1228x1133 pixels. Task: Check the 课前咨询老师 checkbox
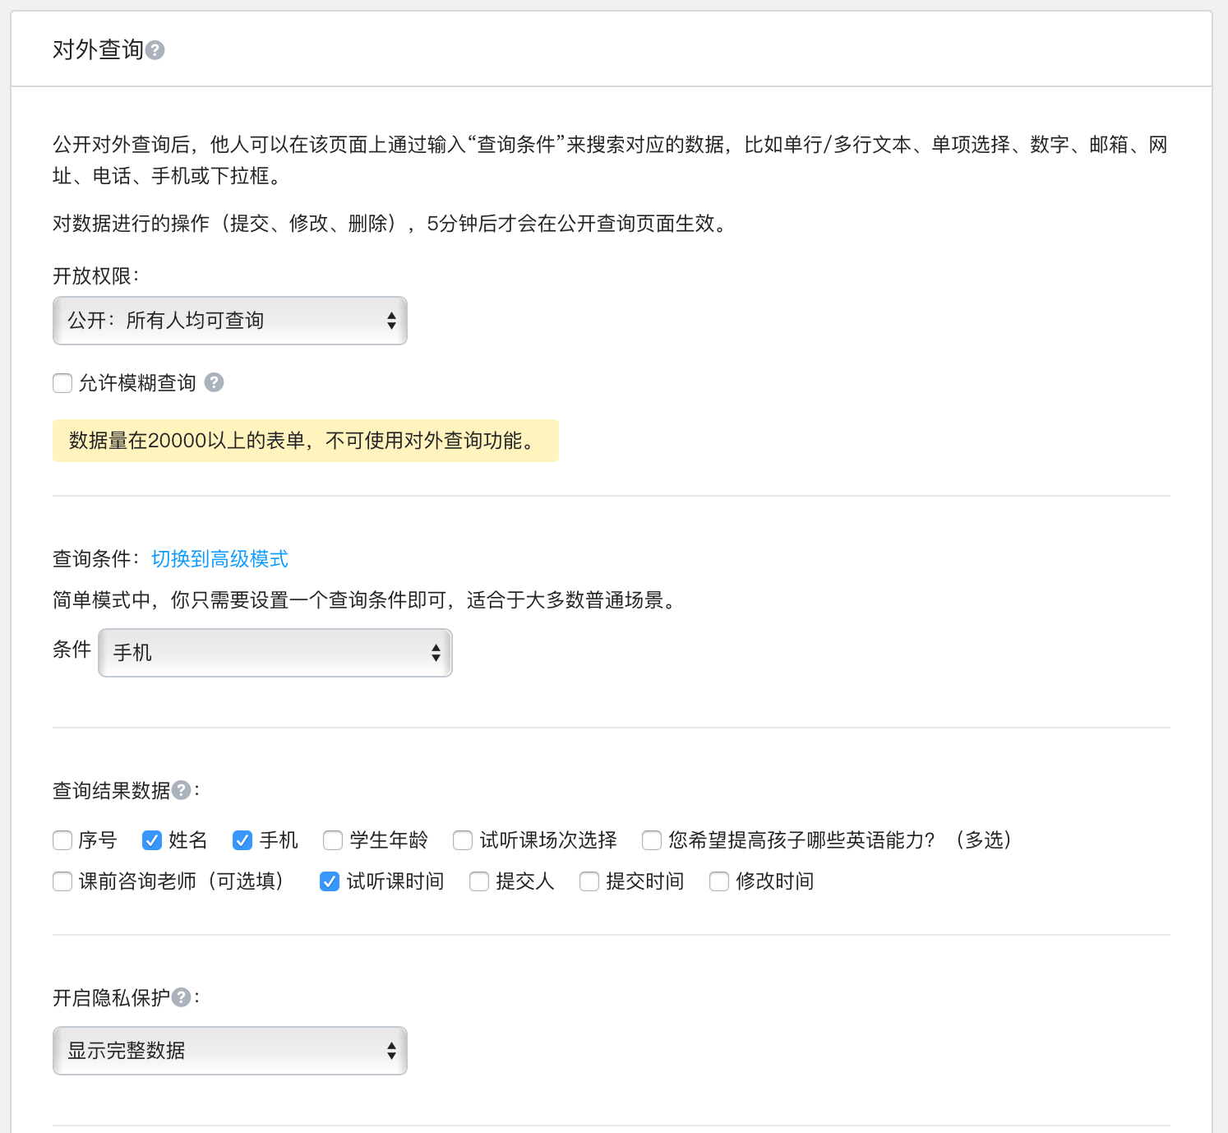coord(62,881)
